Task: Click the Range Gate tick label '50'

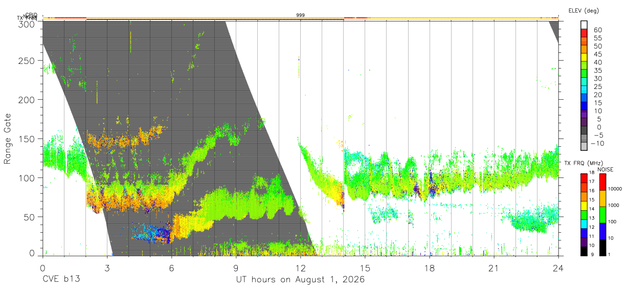Action: pos(29,216)
